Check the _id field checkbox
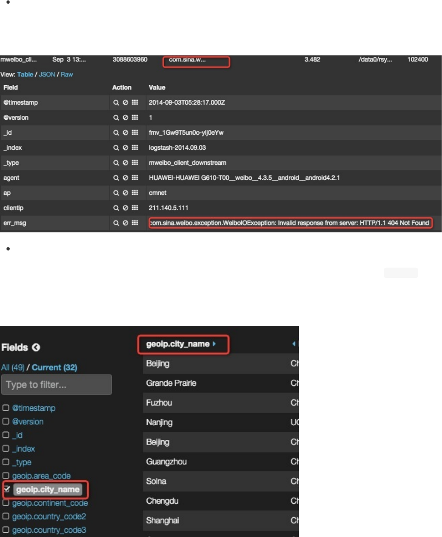This screenshot has width=442, height=537. tap(6, 435)
